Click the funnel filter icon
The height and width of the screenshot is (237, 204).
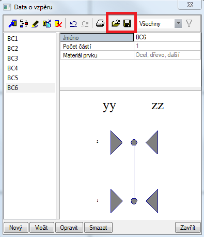pyautogui.click(x=189, y=23)
